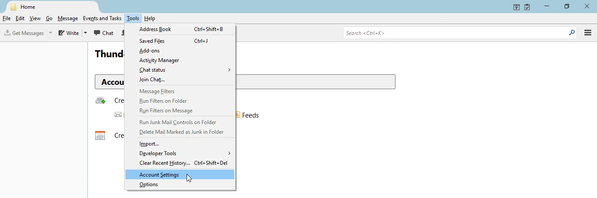Viewport: 597px width, 198px height.
Task: Close the open Tools menu
Action: 133,18
